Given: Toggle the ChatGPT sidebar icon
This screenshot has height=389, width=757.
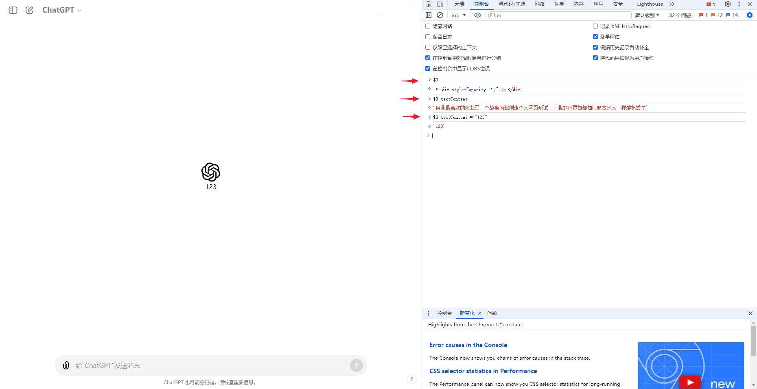Looking at the screenshot, I should tap(13, 10).
